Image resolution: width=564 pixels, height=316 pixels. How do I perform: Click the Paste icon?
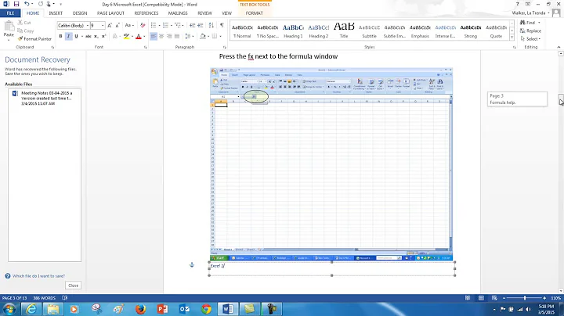point(9,27)
